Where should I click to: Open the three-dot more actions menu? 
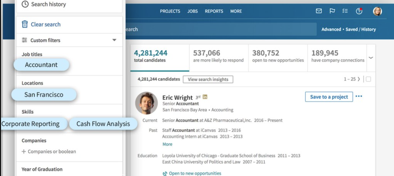(359, 96)
